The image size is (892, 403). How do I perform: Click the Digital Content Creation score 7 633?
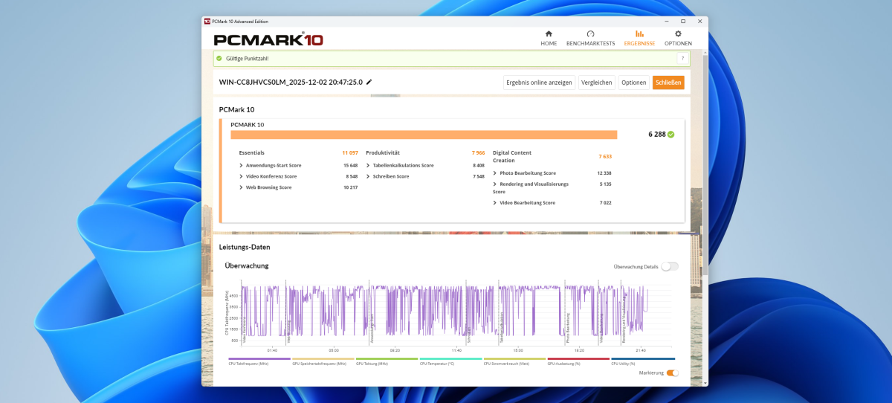[605, 156]
